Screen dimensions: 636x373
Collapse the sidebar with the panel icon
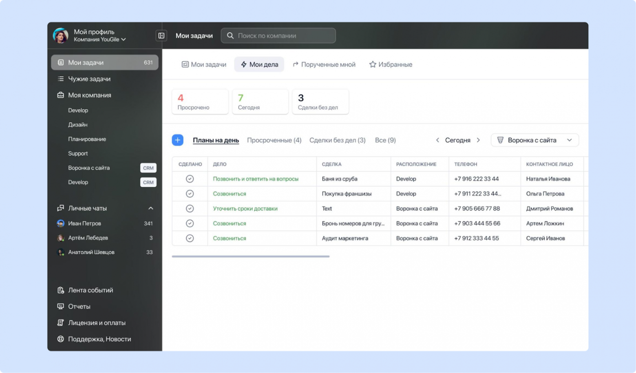[161, 35]
